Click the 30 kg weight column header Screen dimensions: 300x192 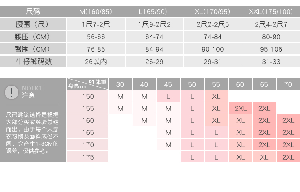[120, 84]
